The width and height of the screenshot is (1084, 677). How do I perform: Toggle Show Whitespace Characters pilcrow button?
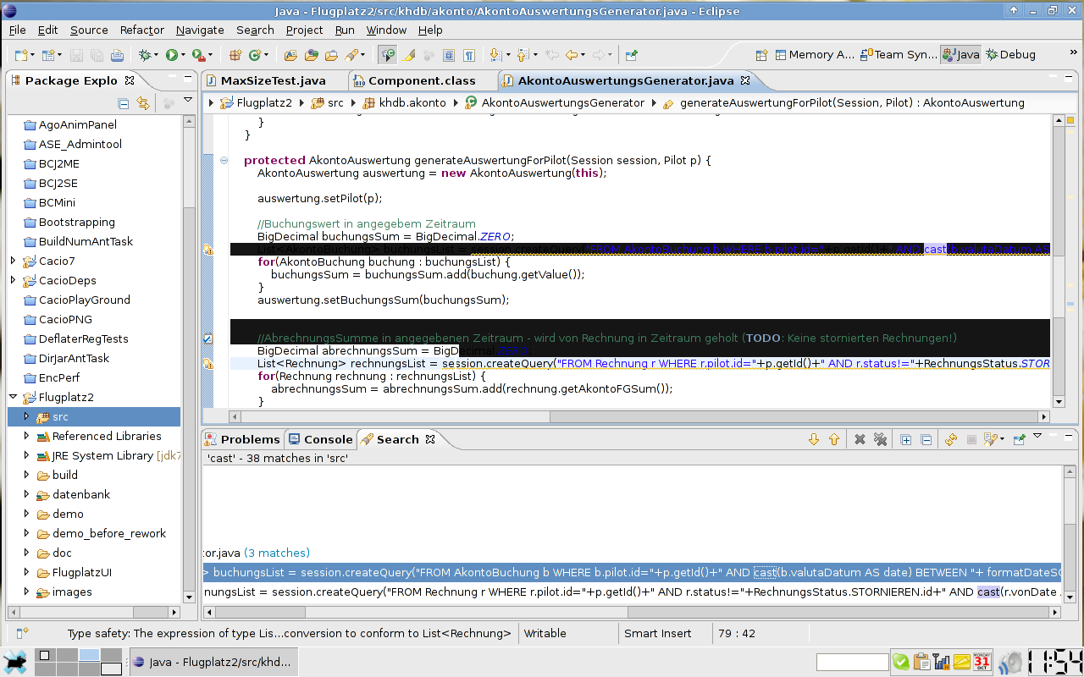tap(468, 55)
